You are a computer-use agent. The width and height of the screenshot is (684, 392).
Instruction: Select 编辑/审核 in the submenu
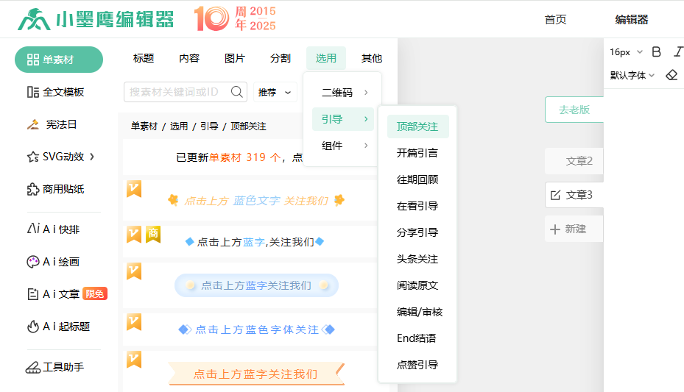pyautogui.click(x=419, y=312)
